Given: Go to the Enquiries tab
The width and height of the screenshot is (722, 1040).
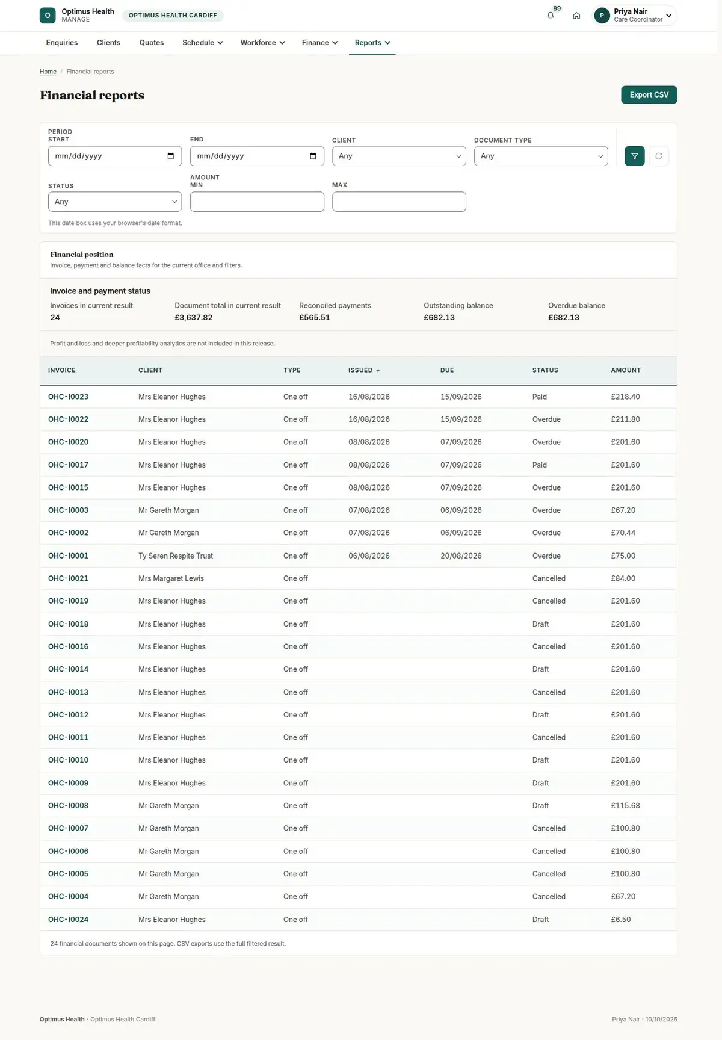Looking at the screenshot, I should tap(62, 43).
